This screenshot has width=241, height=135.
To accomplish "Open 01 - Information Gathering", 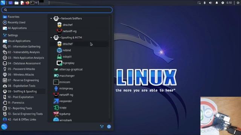I will click(x=24, y=46).
